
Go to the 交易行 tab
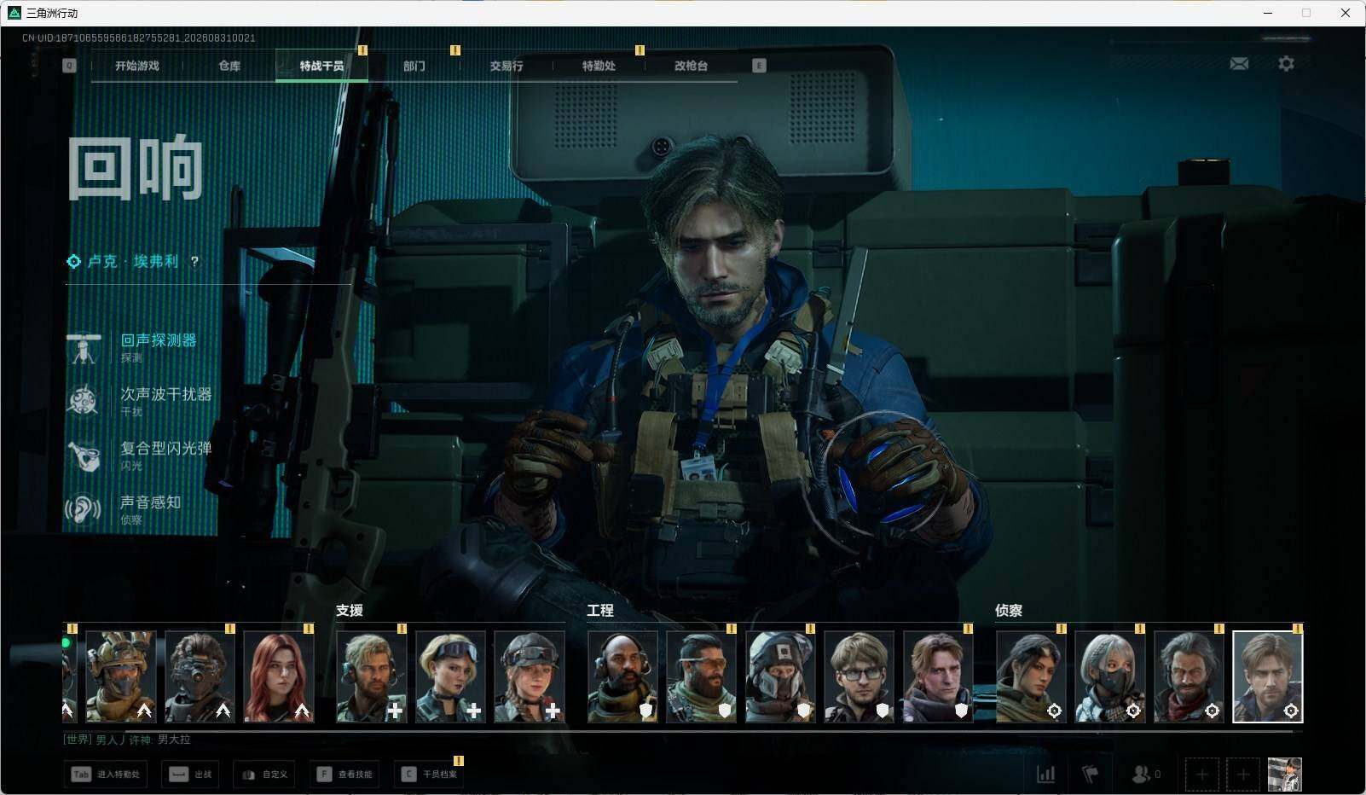[x=506, y=66]
